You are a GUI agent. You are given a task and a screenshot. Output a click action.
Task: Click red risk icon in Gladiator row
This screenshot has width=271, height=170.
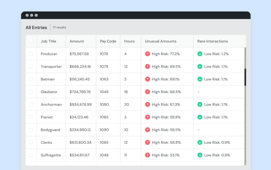click(148, 92)
